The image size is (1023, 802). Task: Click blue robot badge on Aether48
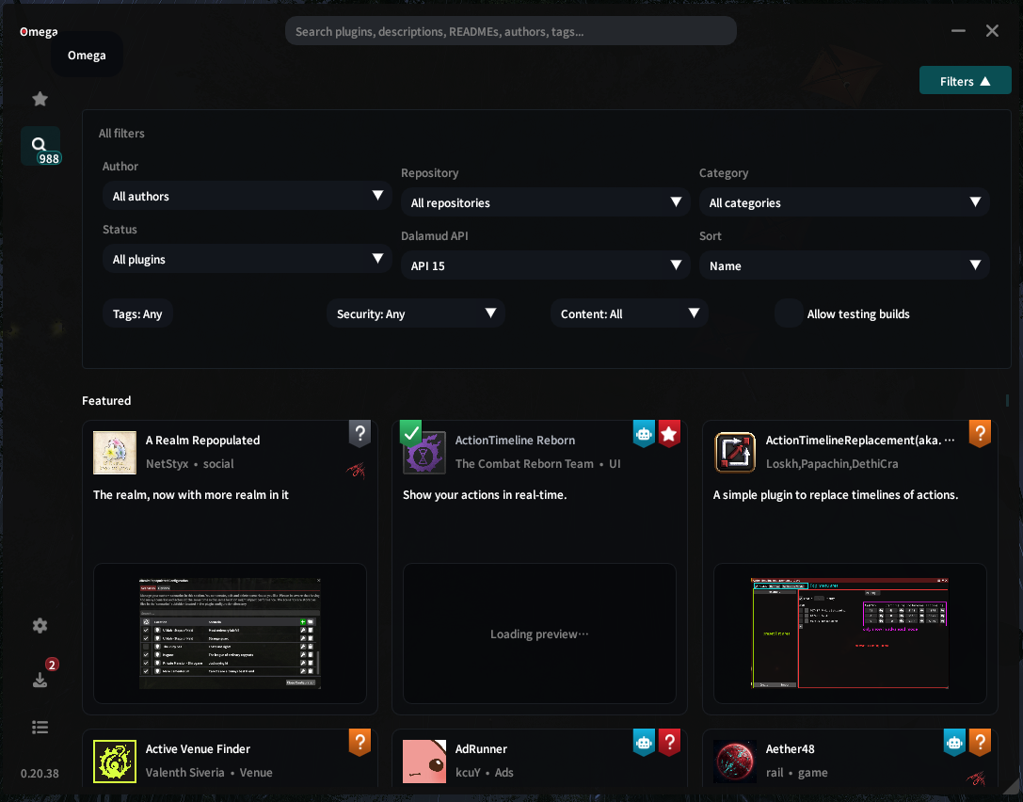954,742
